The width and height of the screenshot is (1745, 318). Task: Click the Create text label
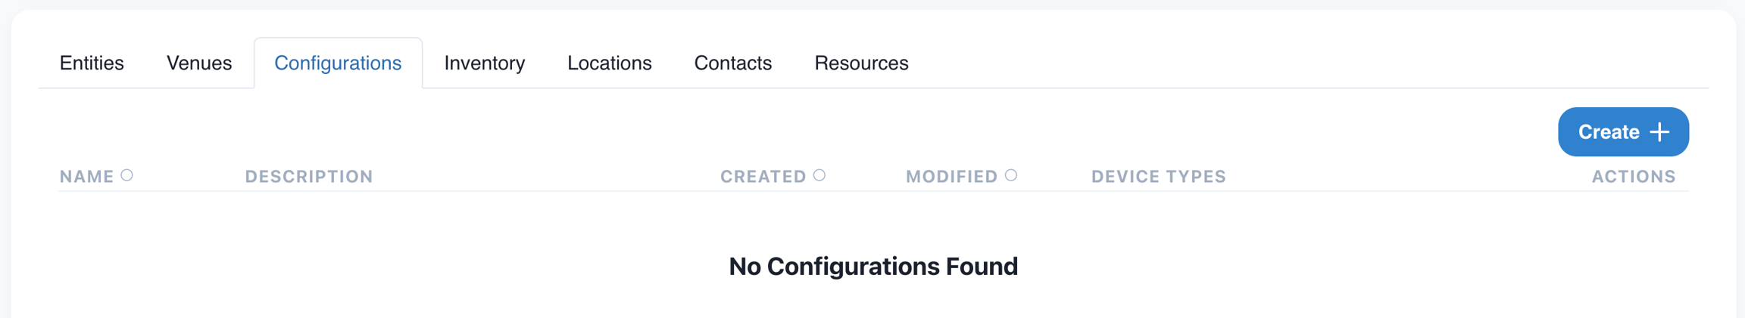point(1609,132)
